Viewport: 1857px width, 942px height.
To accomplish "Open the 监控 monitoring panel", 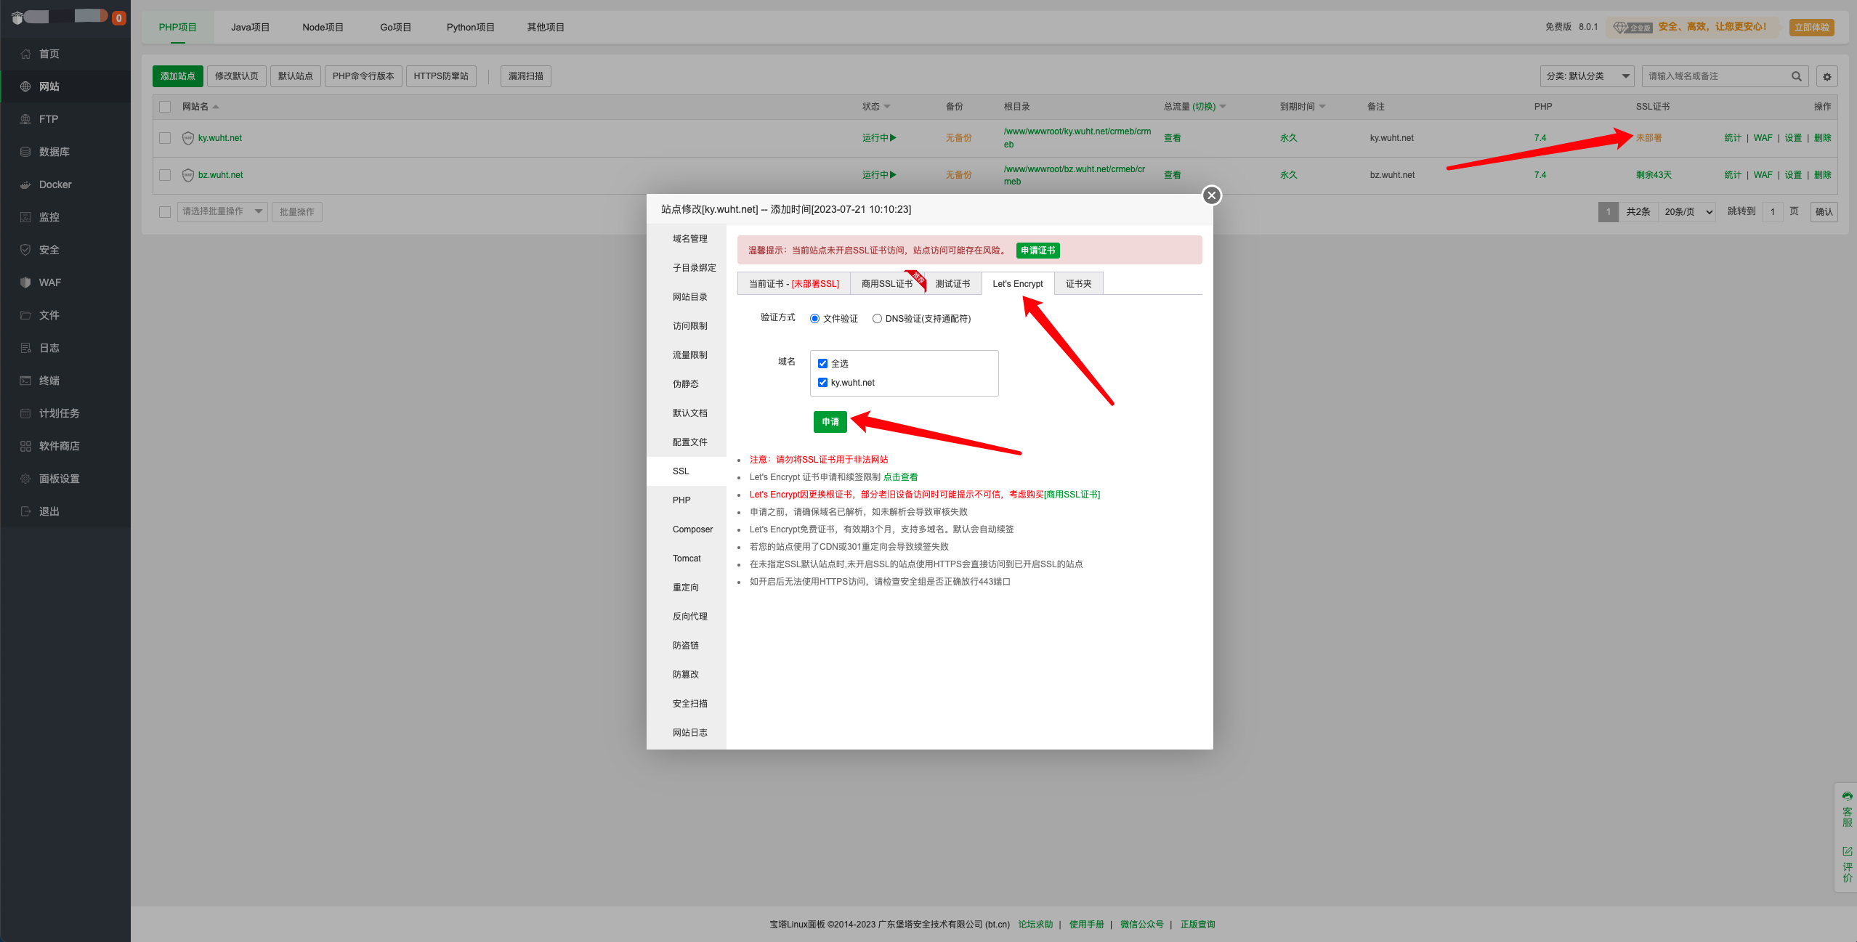I will 51,216.
